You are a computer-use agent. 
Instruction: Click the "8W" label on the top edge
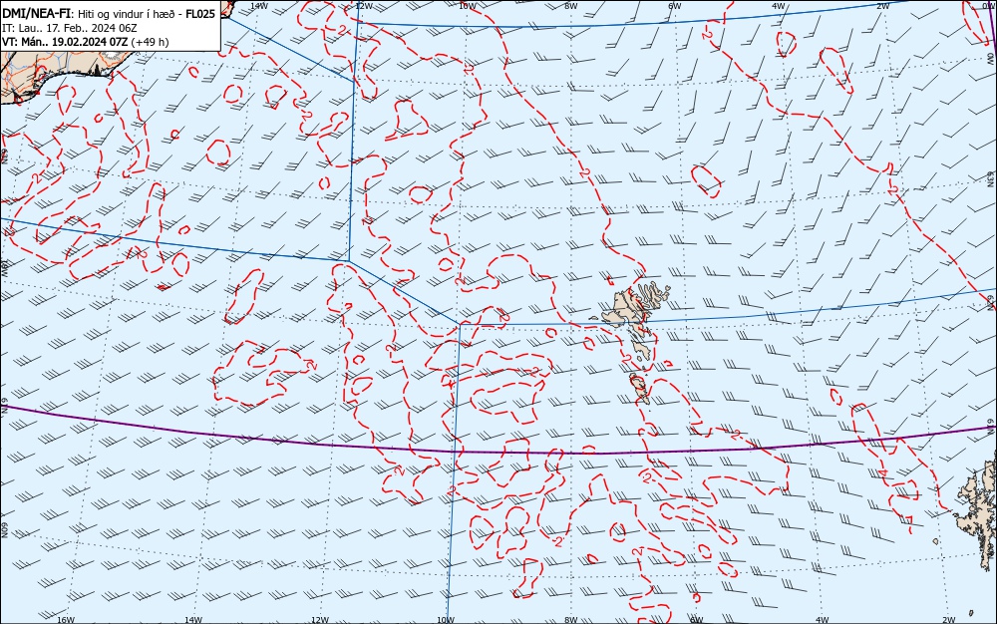click(x=571, y=5)
